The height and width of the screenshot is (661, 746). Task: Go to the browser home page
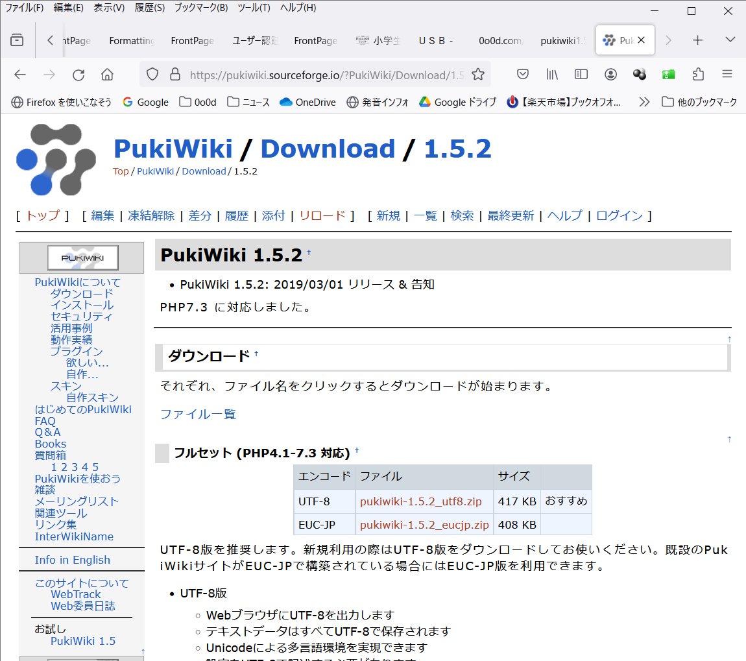tap(107, 75)
